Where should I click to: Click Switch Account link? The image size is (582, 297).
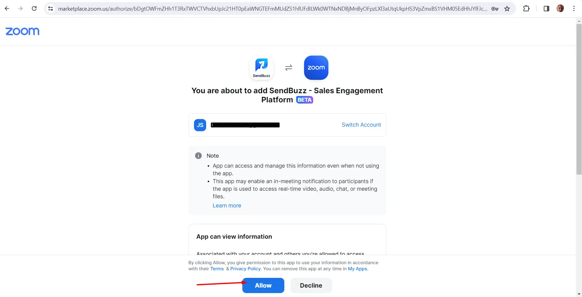click(x=361, y=125)
